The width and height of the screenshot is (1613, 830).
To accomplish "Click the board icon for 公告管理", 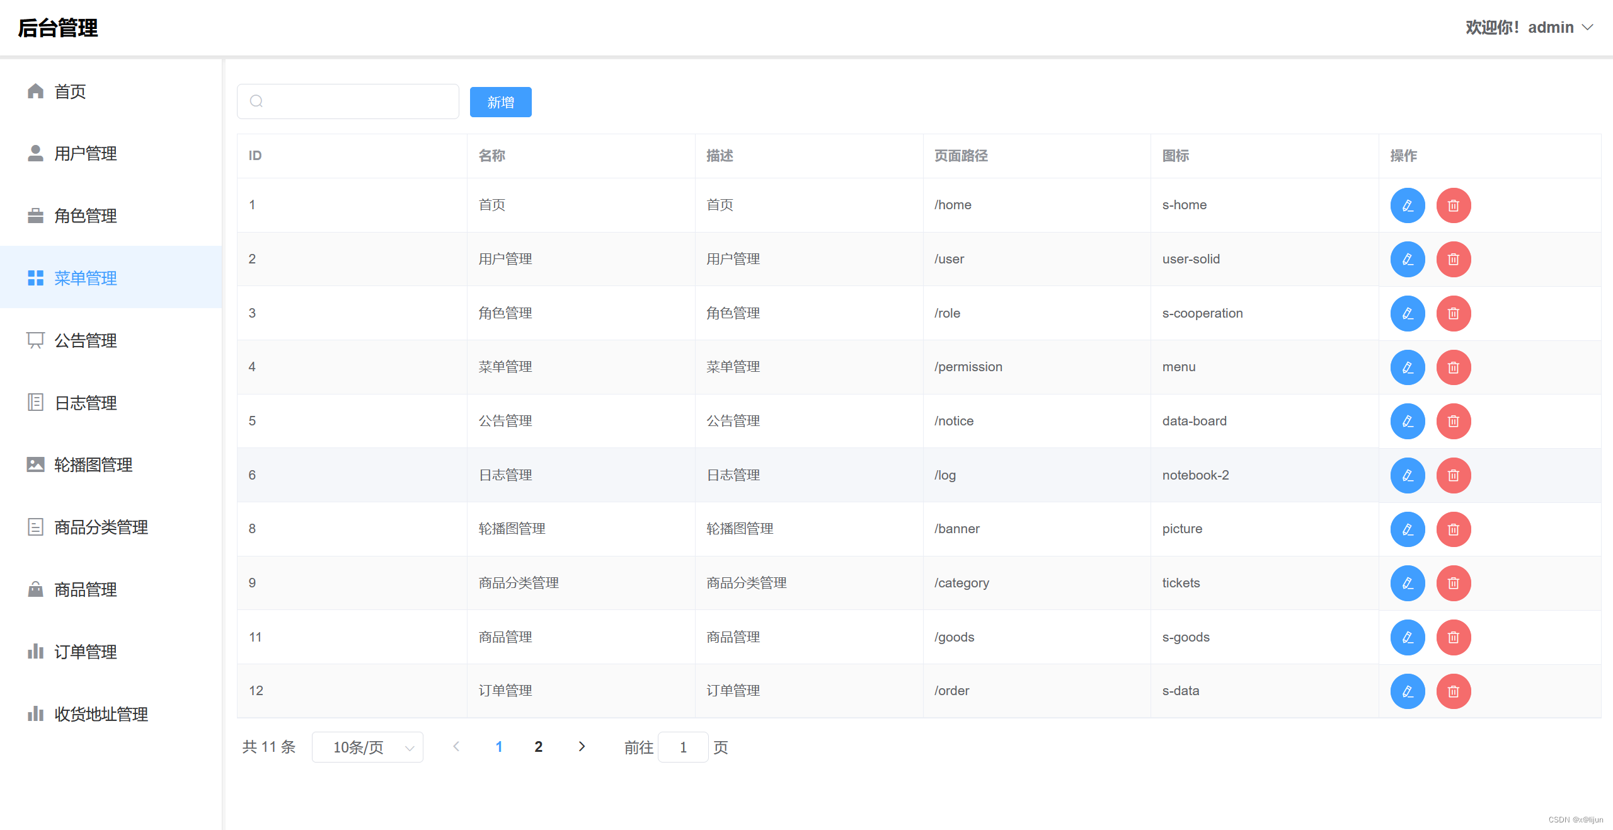I will 35,340.
